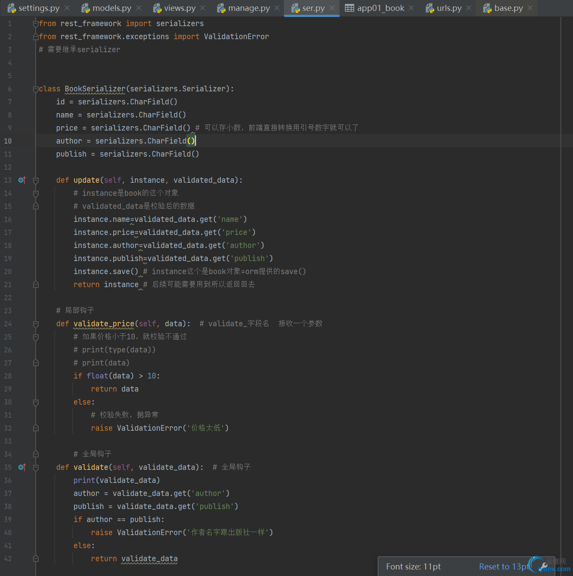Fold the validate method at line 35

point(36,468)
